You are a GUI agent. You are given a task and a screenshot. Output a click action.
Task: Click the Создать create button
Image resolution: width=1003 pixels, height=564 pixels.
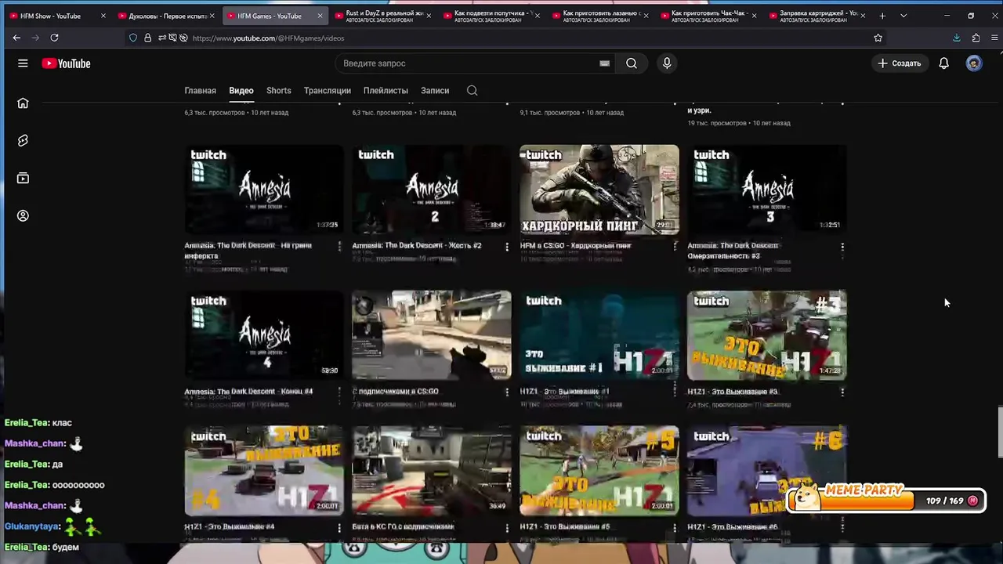tap(899, 63)
